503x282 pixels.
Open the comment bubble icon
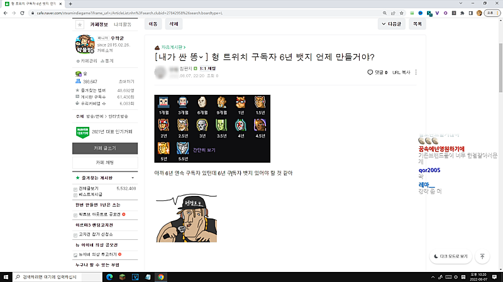(370, 73)
